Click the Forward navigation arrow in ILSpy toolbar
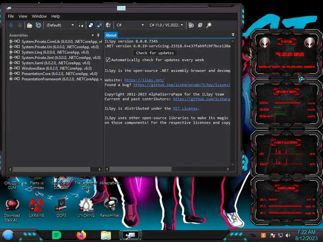Image resolution: width=323 pixels, height=242 pixels. click(x=20, y=25)
